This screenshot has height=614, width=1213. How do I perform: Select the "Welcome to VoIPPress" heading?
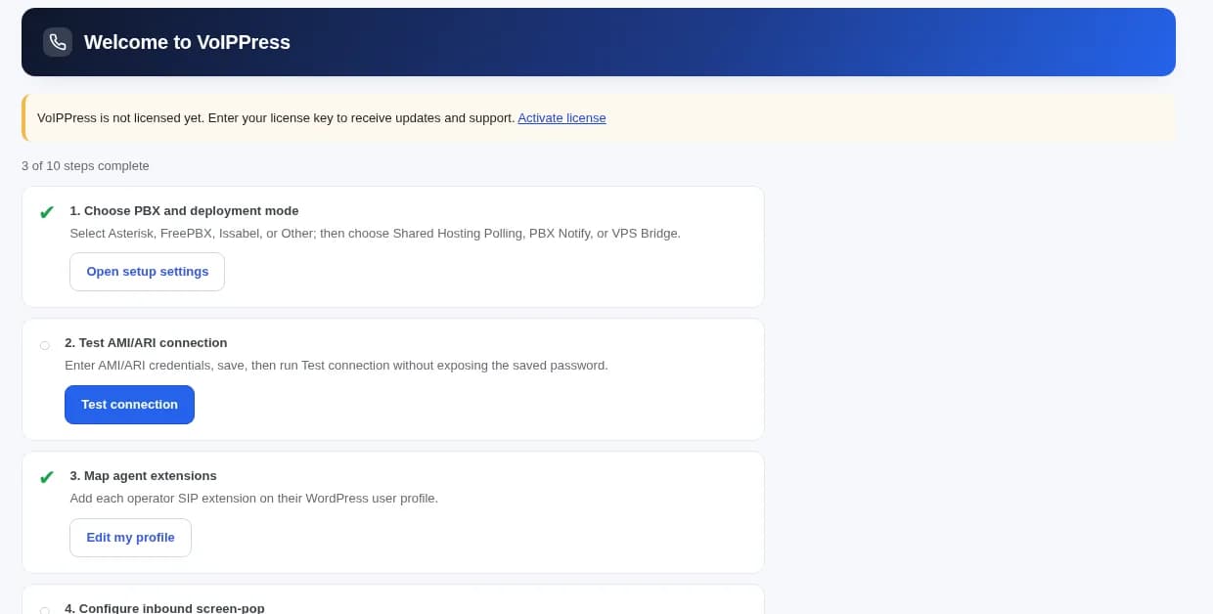187,42
